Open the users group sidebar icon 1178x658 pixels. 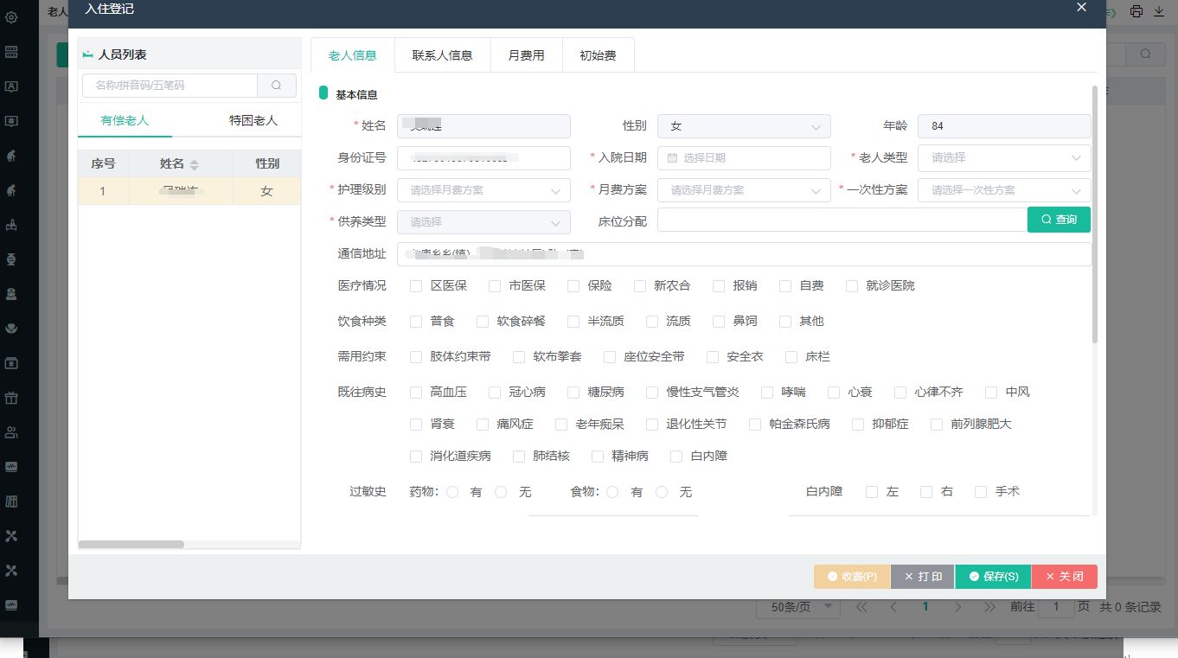[x=11, y=432]
